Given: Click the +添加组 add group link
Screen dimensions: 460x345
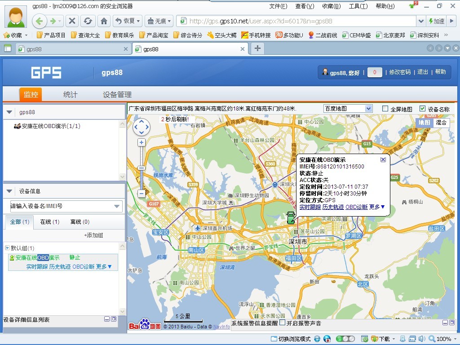Looking at the screenshot, I should [x=93, y=235].
